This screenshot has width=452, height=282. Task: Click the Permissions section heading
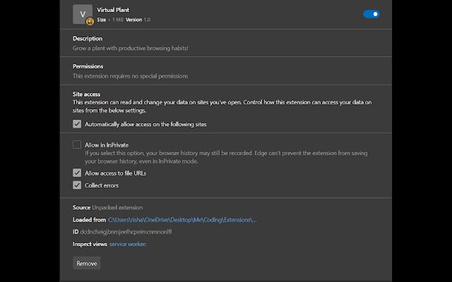point(88,66)
